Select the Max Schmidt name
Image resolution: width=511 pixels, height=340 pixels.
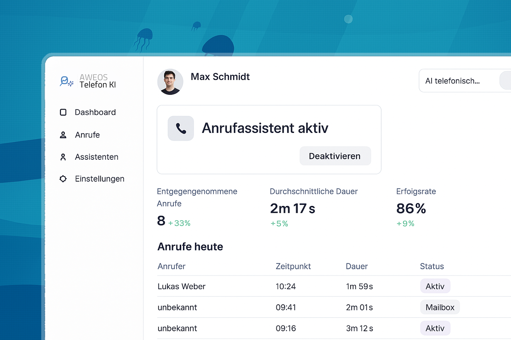coord(220,77)
